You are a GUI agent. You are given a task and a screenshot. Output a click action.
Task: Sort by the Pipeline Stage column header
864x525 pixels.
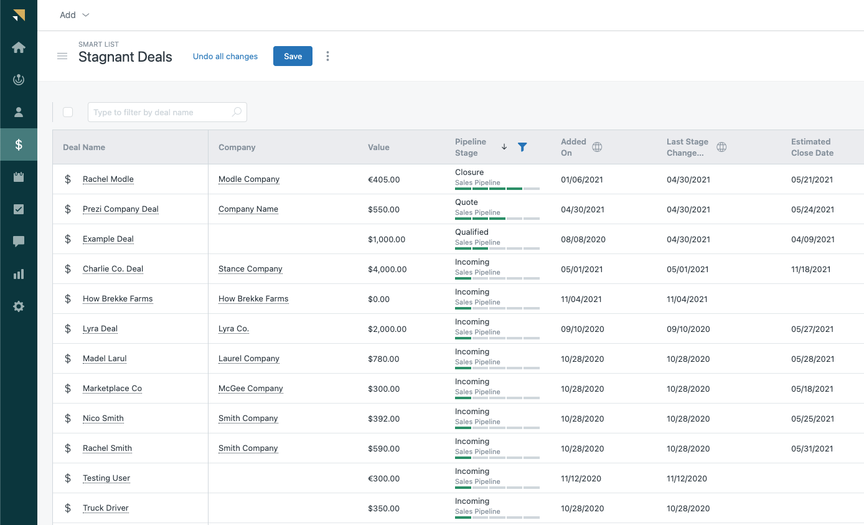coord(471,147)
